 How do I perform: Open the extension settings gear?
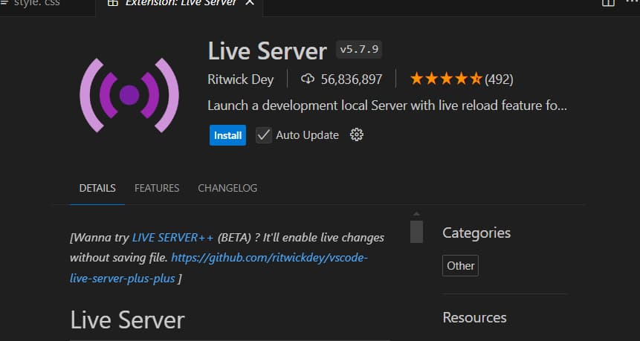pyautogui.click(x=356, y=134)
